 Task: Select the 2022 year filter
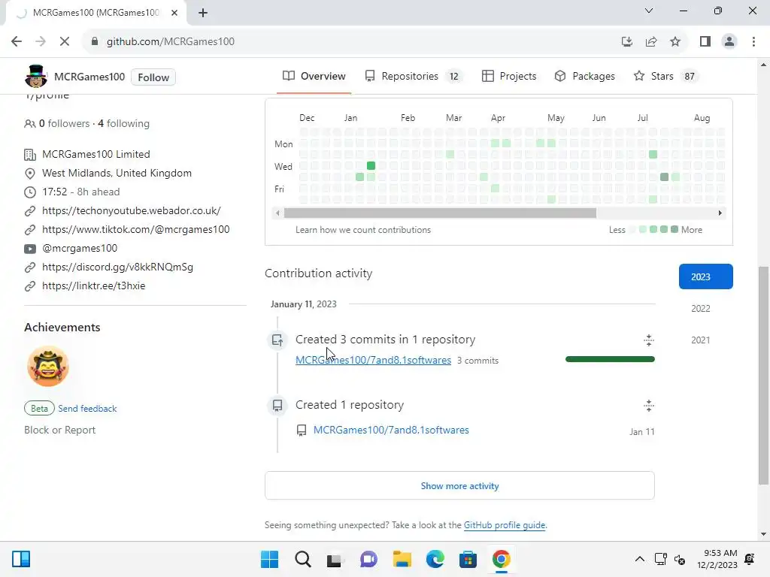coord(700,309)
